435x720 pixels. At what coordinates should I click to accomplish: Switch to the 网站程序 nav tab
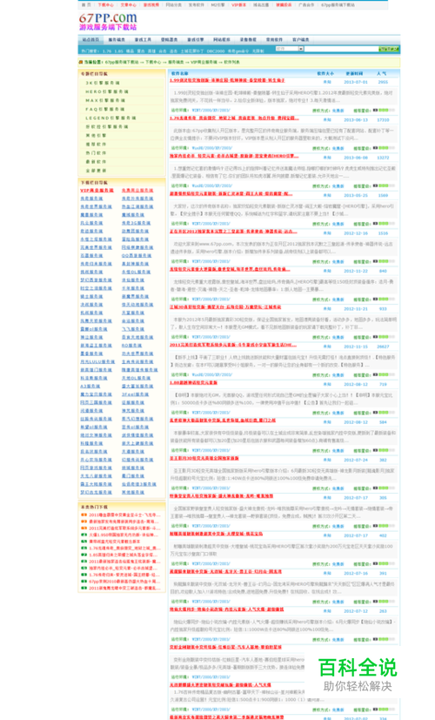(222, 40)
